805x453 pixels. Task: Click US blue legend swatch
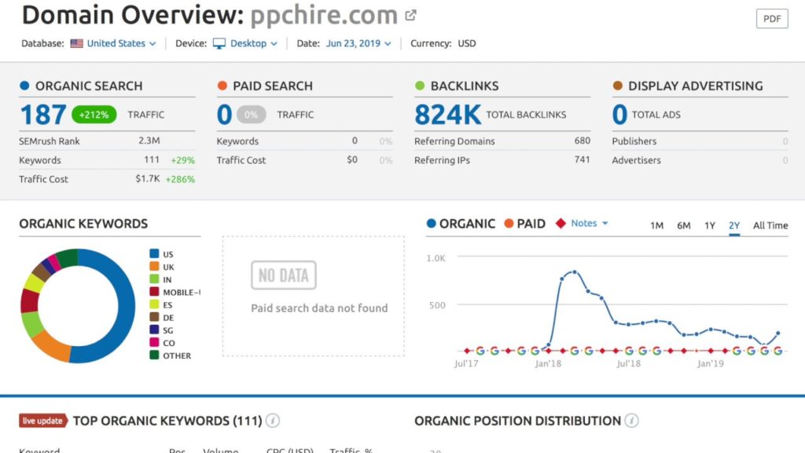point(154,253)
